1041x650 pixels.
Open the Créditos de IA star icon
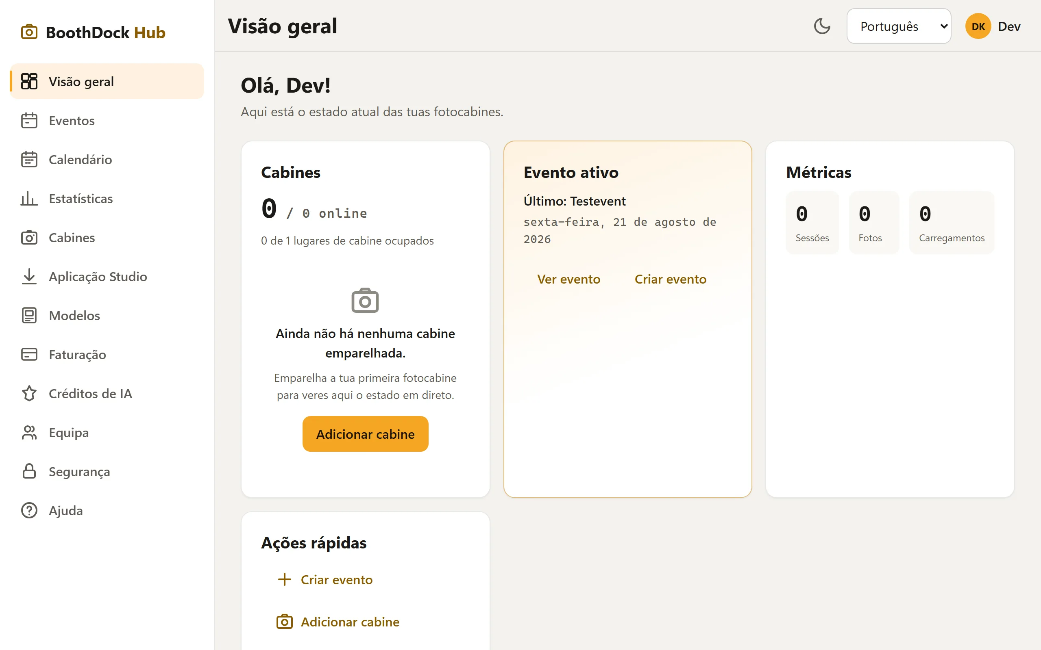coord(29,393)
